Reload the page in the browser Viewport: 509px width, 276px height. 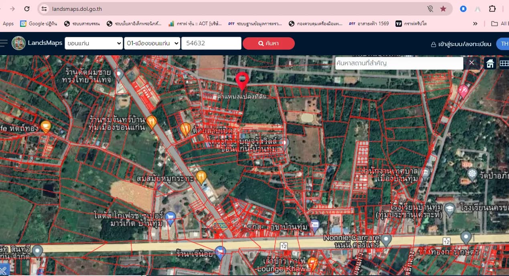pyautogui.click(x=27, y=9)
